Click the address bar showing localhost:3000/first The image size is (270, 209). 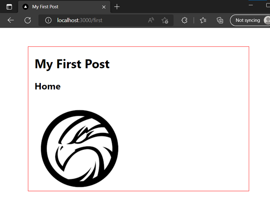106,20
